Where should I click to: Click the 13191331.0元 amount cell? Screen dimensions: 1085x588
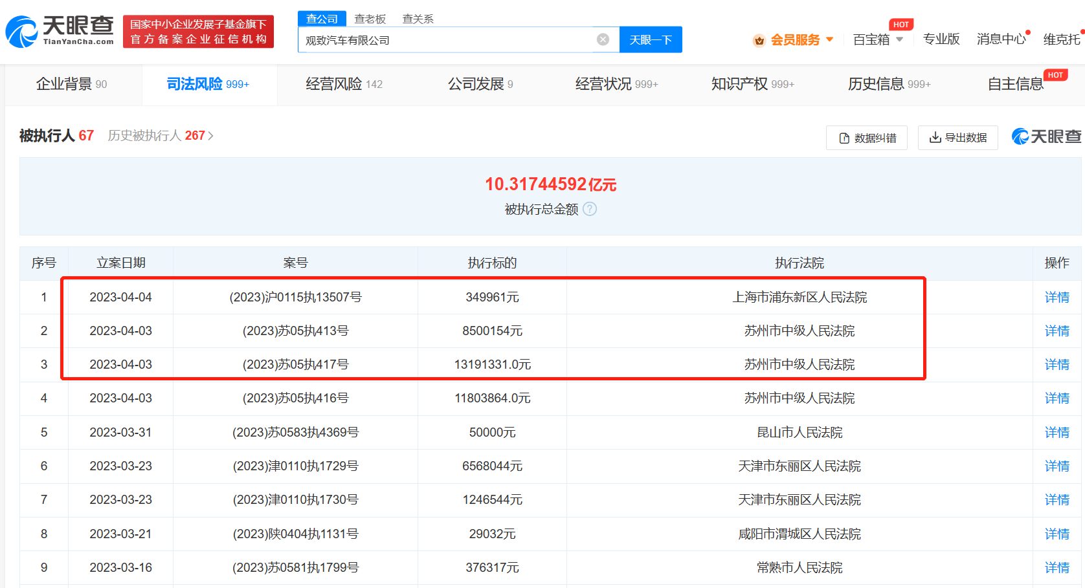493,364
